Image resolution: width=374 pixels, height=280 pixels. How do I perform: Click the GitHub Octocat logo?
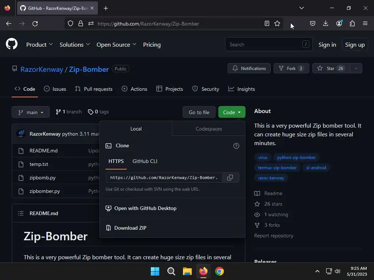click(x=11, y=44)
